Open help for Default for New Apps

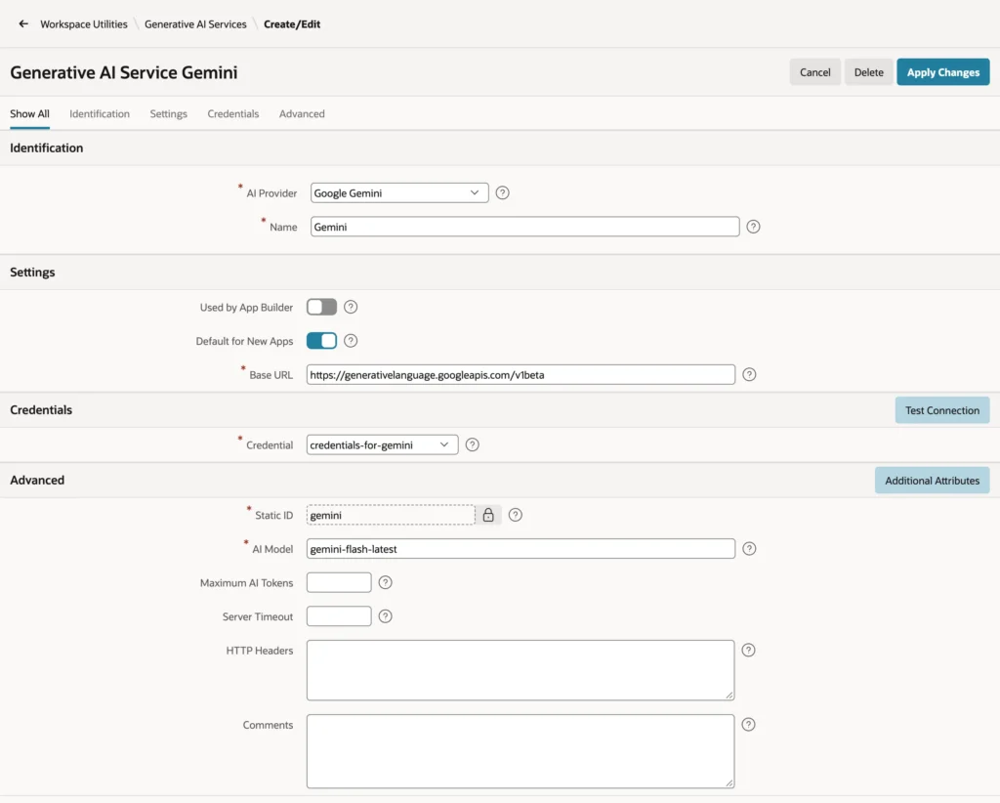click(351, 341)
